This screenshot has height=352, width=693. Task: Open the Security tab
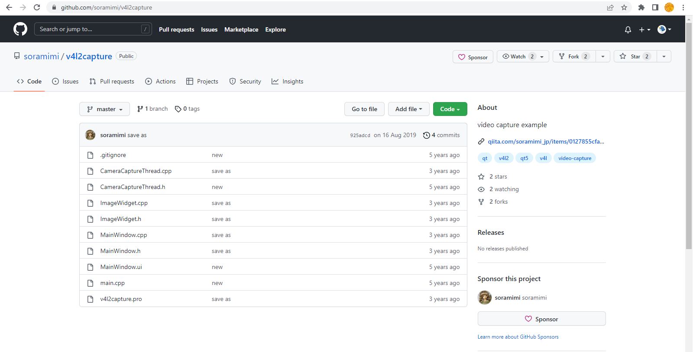pos(245,81)
